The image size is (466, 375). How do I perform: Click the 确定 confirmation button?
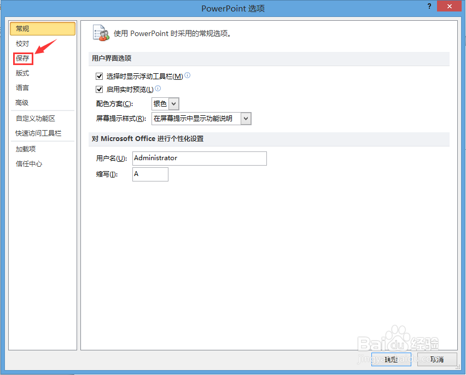coord(391,360)
